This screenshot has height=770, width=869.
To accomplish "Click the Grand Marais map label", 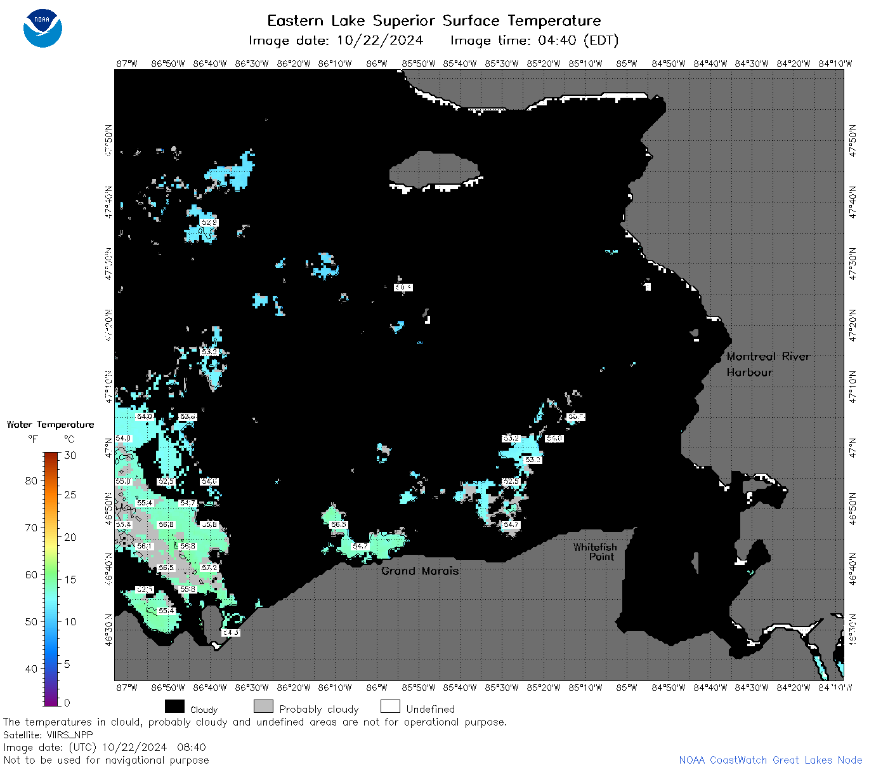I will [420, 571].
